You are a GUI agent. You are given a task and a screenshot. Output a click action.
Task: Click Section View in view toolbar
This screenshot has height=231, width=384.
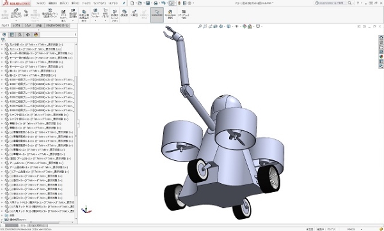(x=216, y=26)
